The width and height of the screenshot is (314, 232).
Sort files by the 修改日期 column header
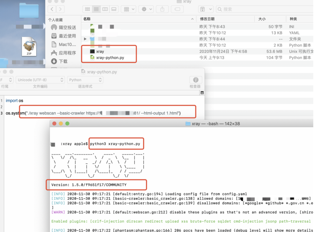(225, 19)
